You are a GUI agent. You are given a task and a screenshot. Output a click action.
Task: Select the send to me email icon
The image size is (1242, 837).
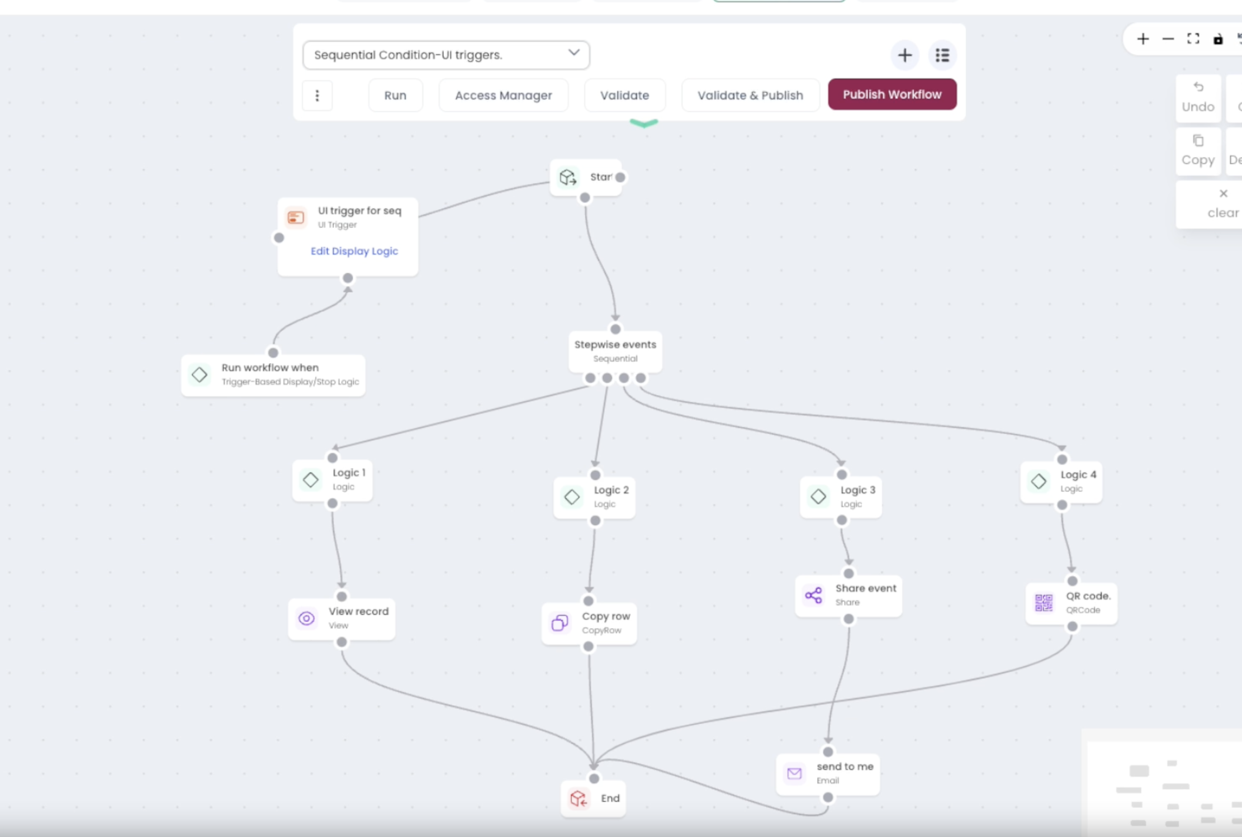tap(794, 773)
